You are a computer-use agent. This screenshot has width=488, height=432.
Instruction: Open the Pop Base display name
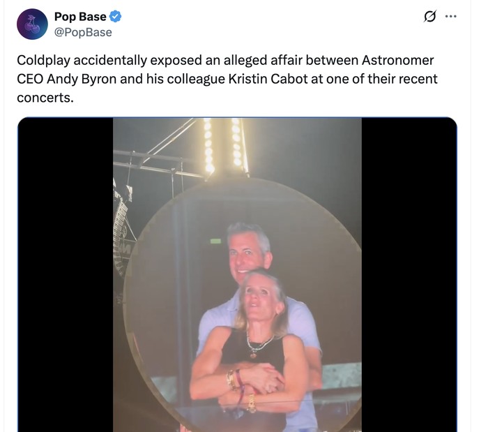pos(80,17)
